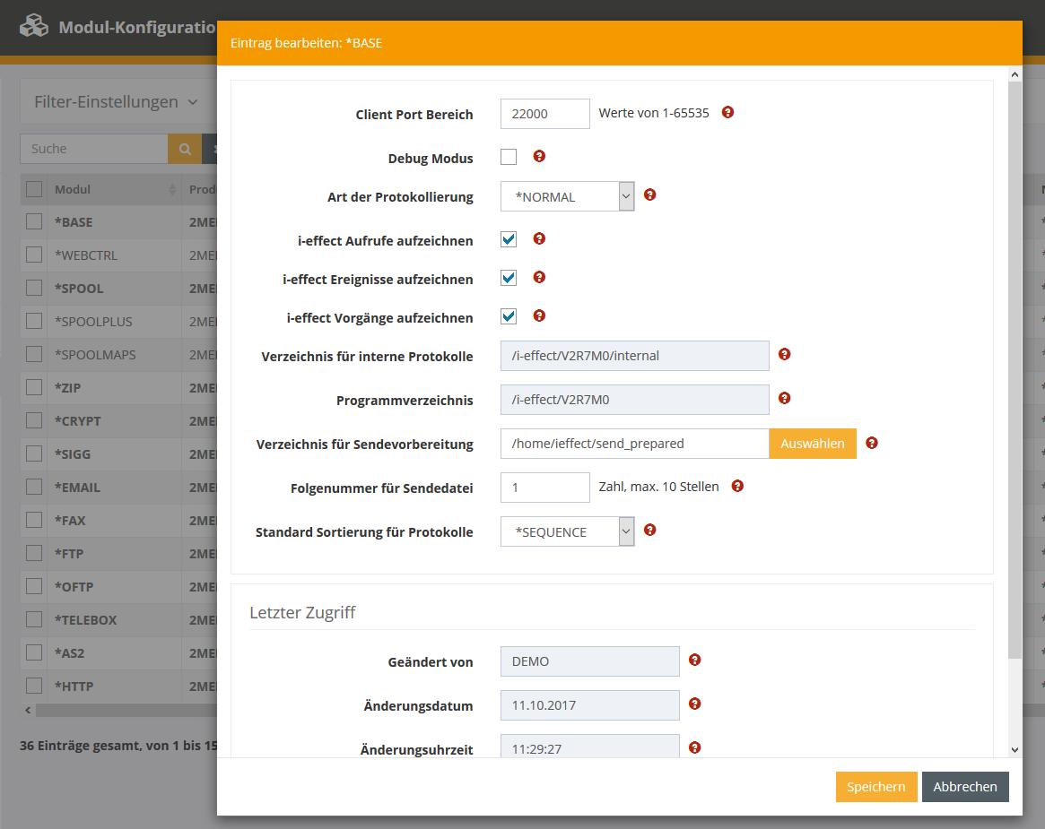The image size is (1045, 829).
Task: Open the Art der Protokollierung dropdown
Action: click(x=567, y=197)
